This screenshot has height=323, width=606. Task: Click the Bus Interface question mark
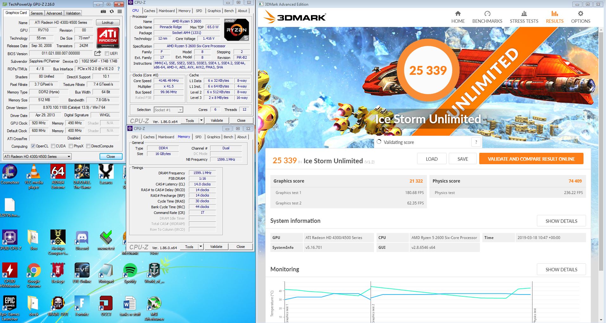[119, 69]
